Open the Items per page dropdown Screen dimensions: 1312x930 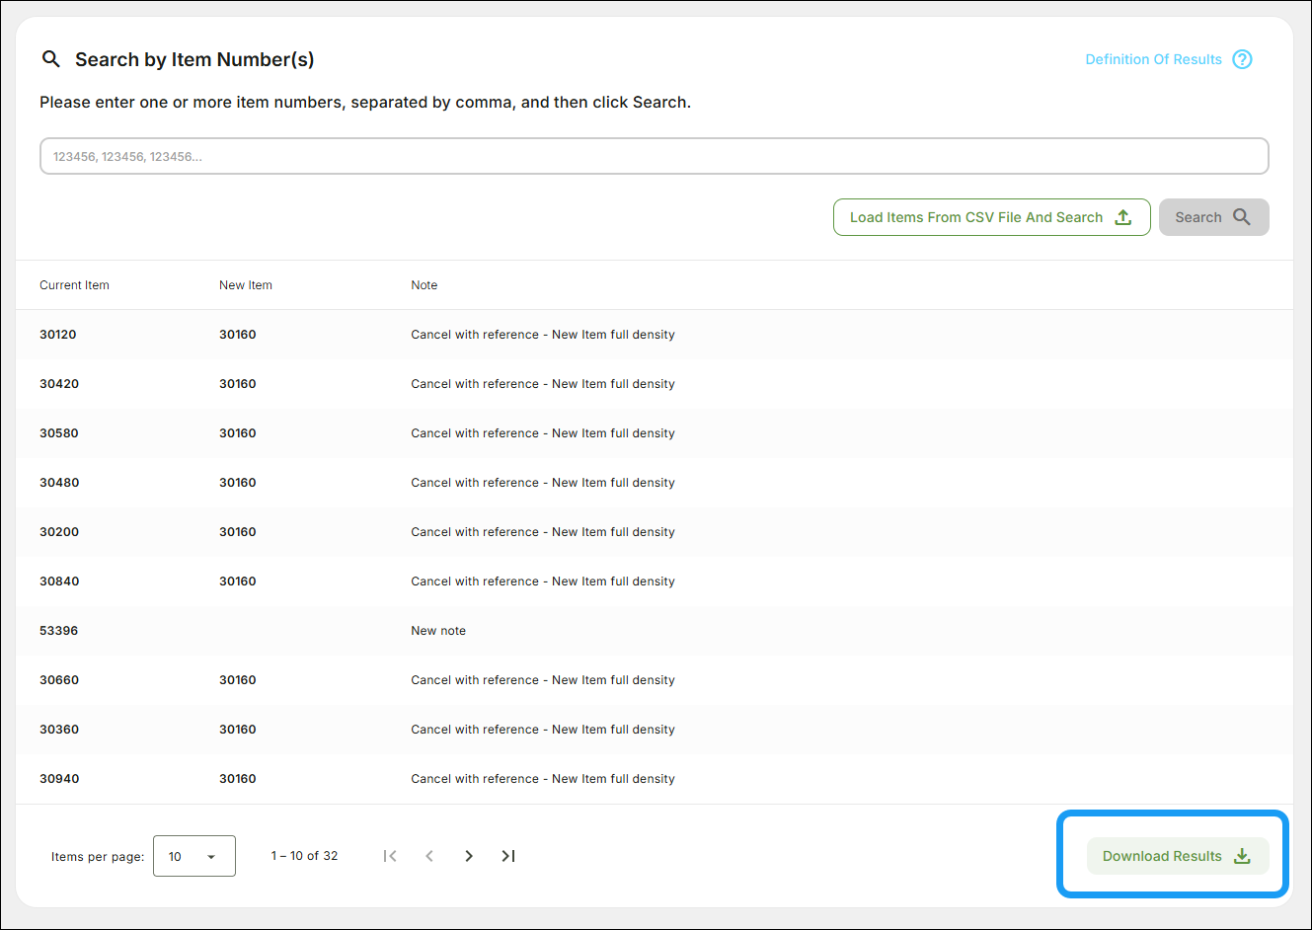(x=194, y=856)
